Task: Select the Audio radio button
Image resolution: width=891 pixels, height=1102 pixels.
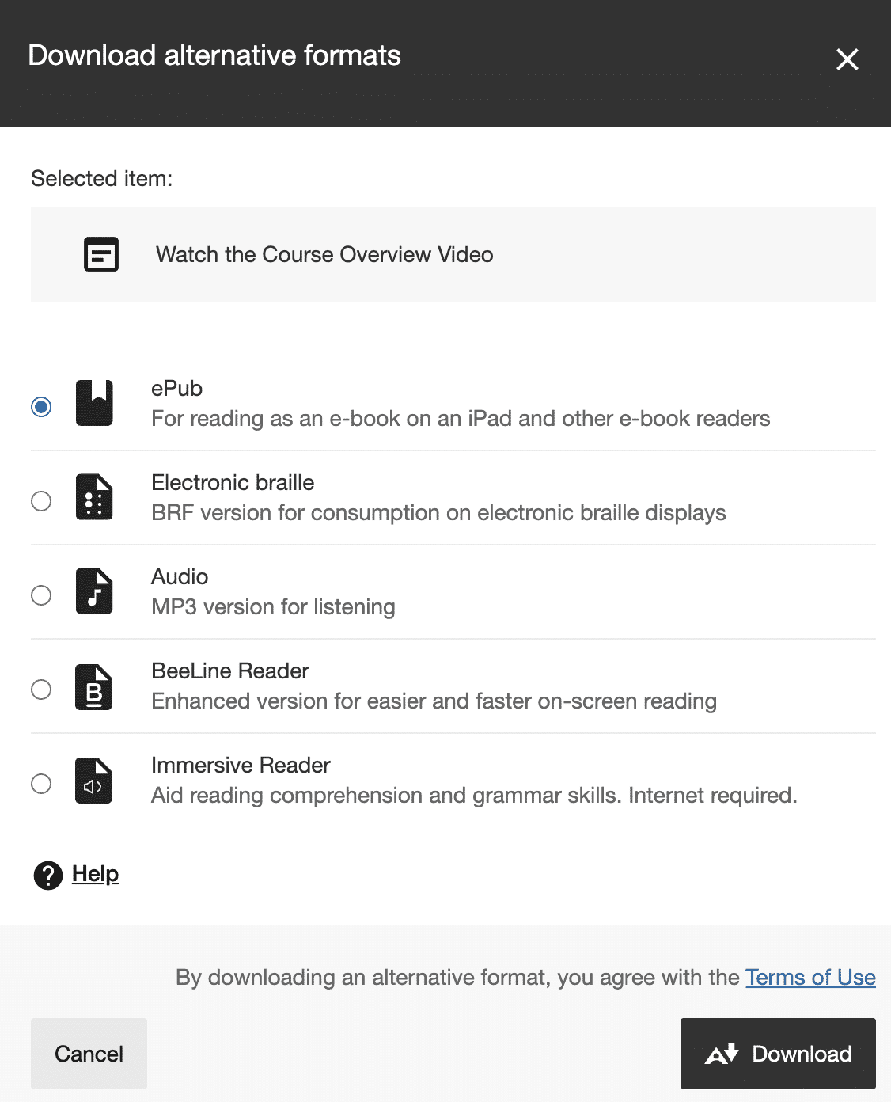Action: 41,595
